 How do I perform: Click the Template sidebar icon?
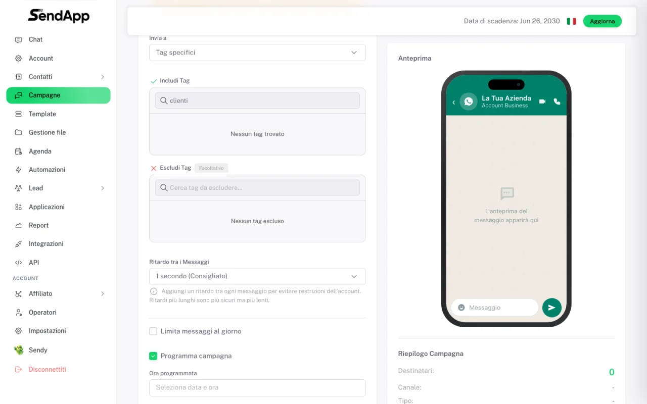tap(19, 114)
